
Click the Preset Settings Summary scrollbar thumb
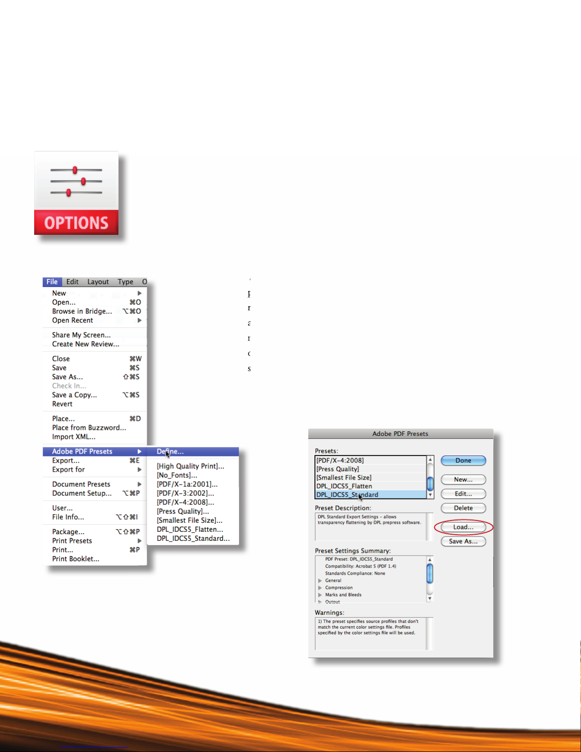tap(430, 573)
